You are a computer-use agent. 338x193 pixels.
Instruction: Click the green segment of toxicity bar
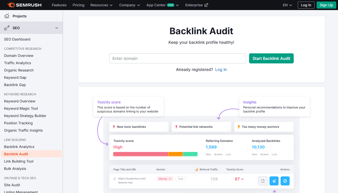pyautogui.click(x=190, y=154)
